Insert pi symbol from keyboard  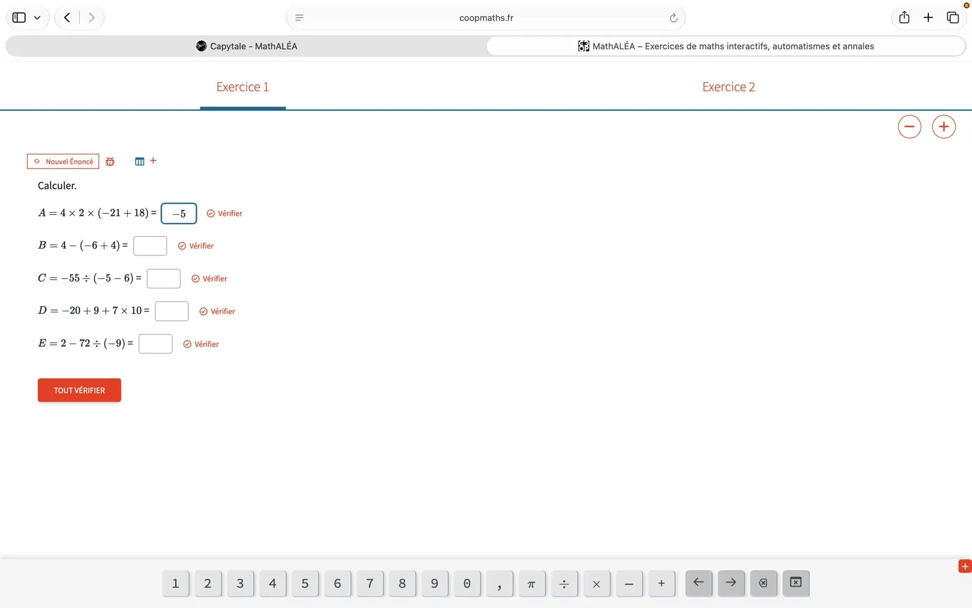pyautogui.click(x=532, y=584)
